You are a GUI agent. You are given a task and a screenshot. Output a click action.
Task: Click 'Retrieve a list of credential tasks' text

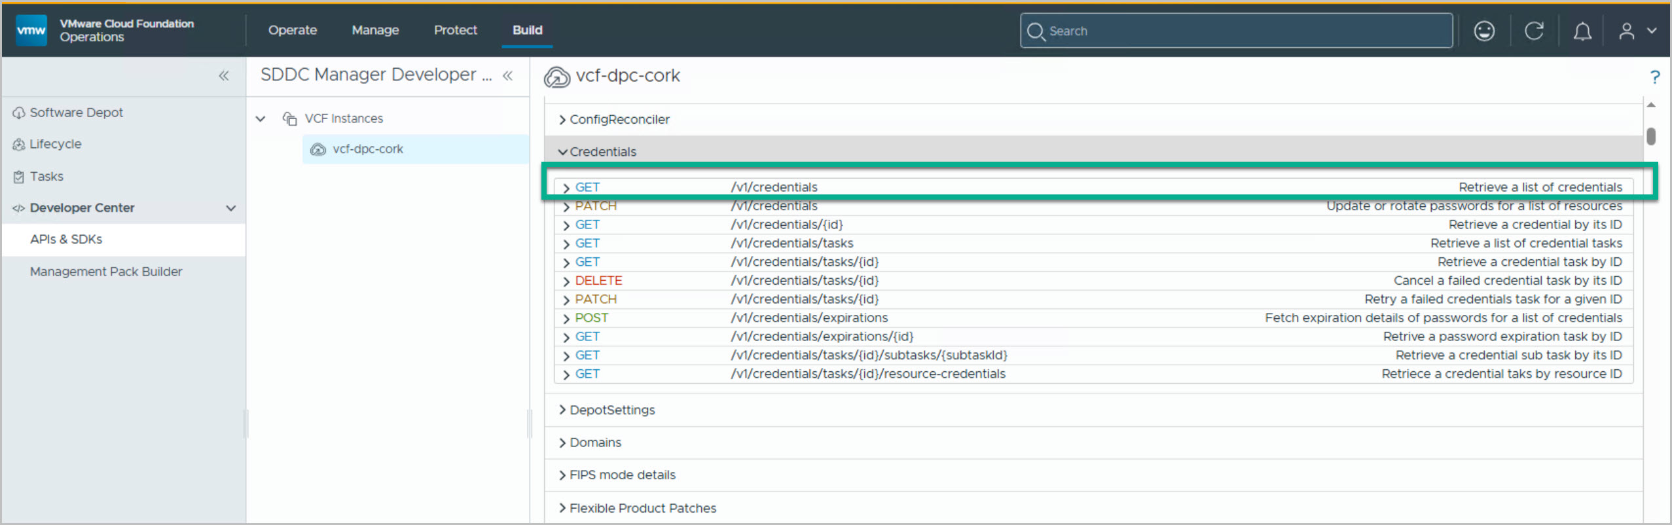(1526, 243)
